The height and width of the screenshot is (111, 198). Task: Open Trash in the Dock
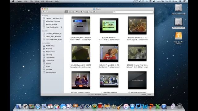(x=179, y=106)
